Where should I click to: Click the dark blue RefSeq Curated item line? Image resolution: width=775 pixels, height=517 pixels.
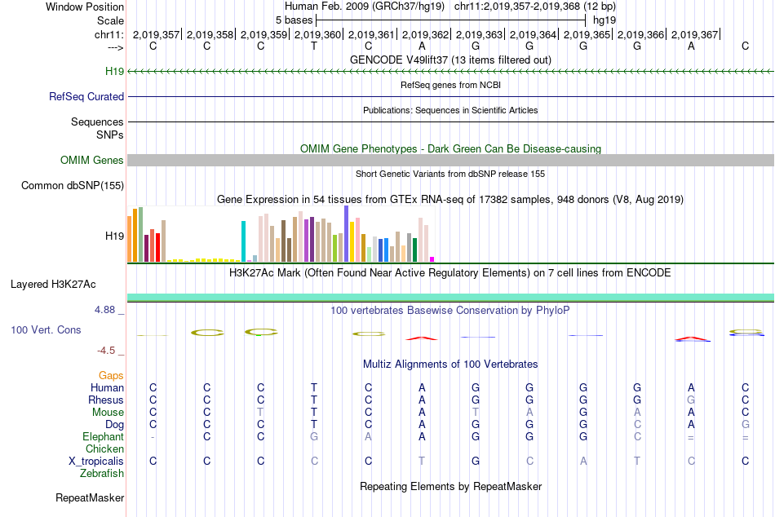coord(450,96)
